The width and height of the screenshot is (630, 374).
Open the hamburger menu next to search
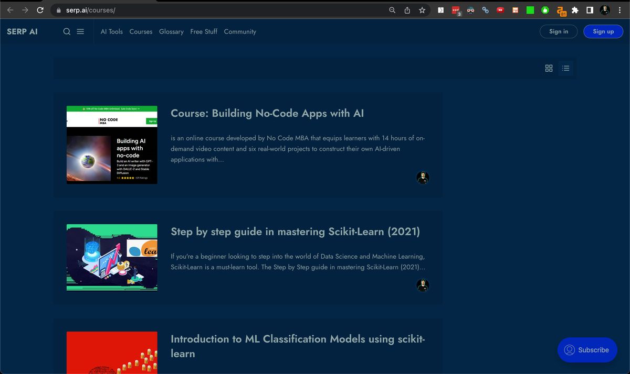pyautogui.click(x=80, y=31)
